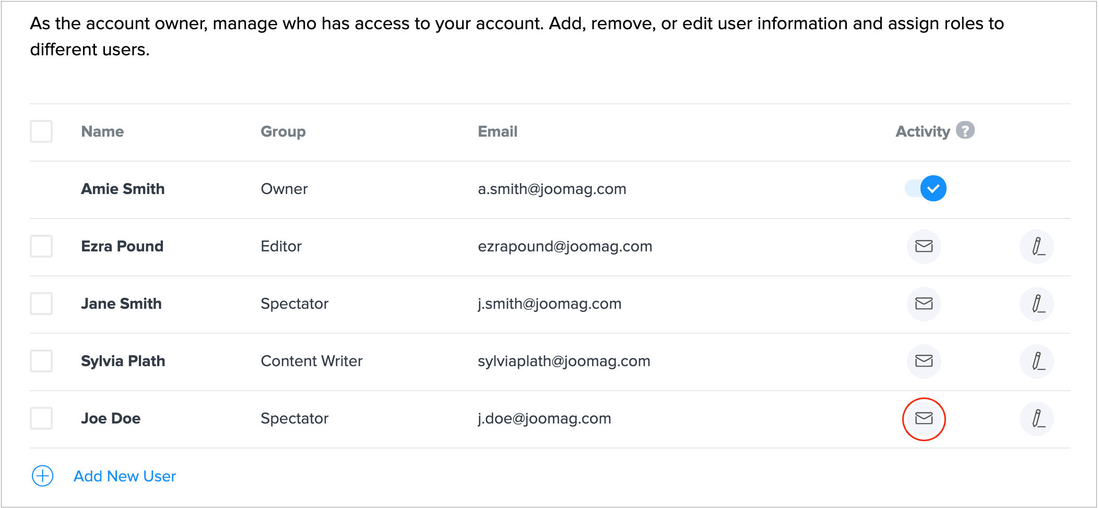Click the Name column header
The width and height of the screenshot is (1099, 508).
pyautogui.click(x=102, y=131)
